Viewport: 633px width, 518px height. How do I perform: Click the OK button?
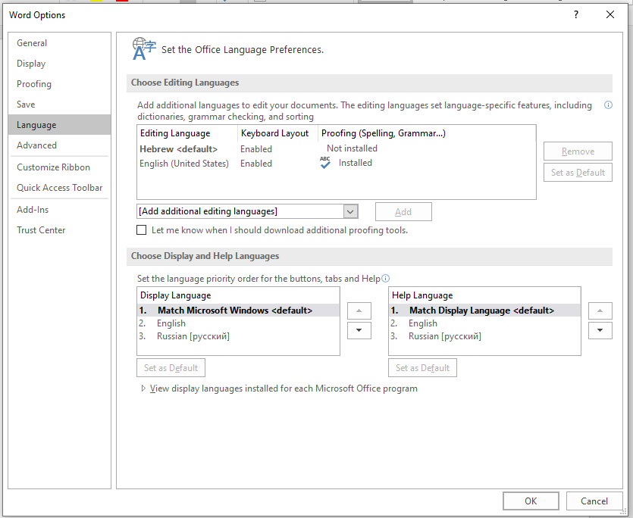(x=531, y=501)
